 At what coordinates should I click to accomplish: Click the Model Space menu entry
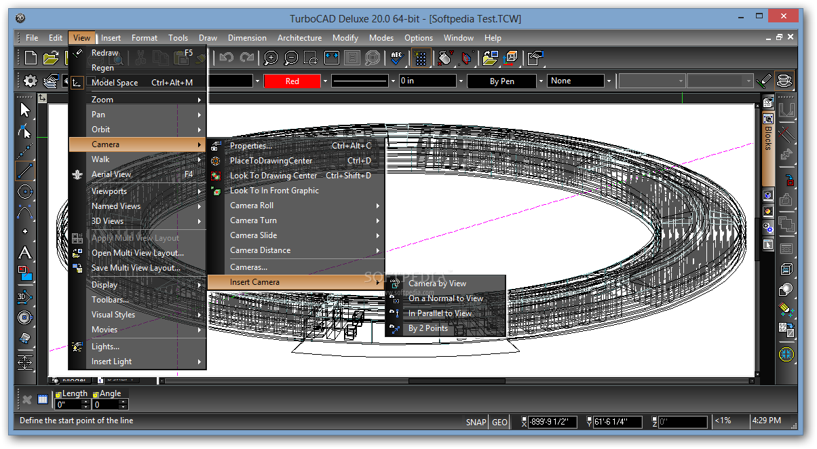pos(138,83)
